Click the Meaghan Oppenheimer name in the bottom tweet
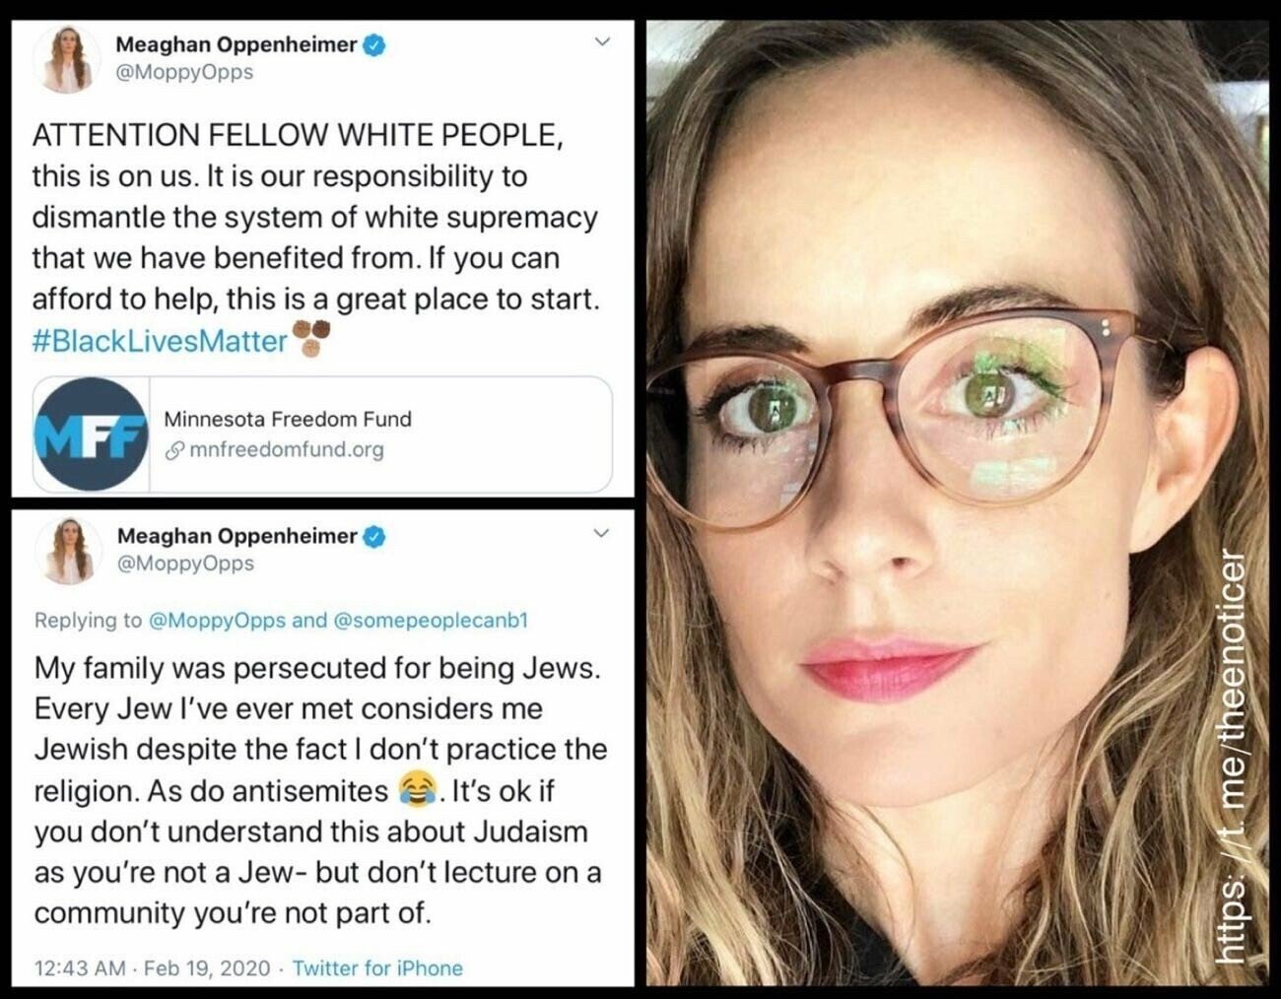 [x=236, y=536]
